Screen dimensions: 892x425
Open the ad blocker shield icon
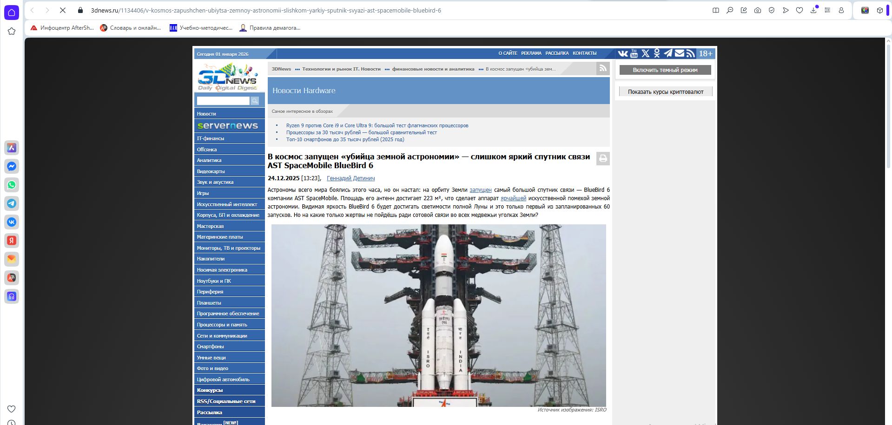pos(772,10)
